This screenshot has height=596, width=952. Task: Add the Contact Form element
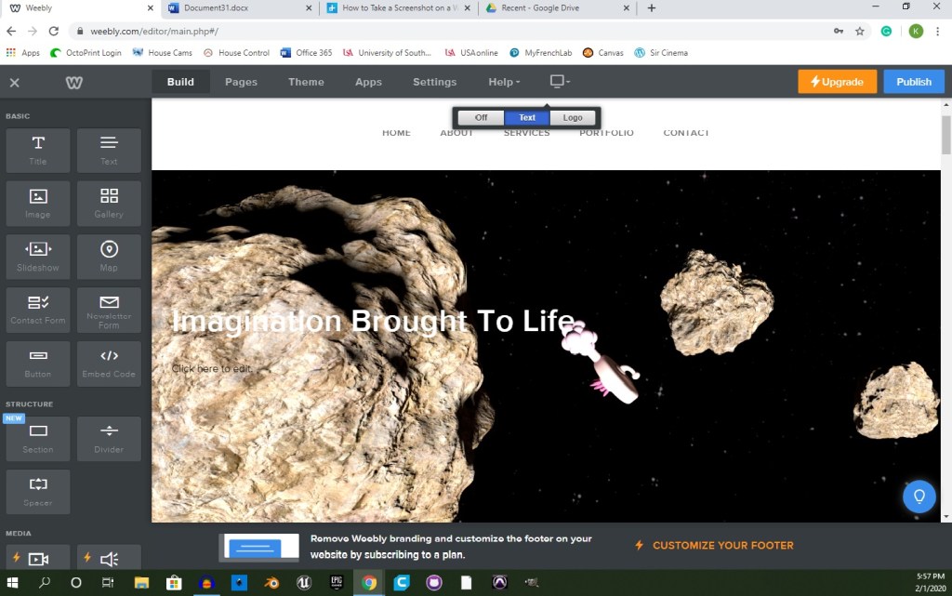tap(38, 310)
